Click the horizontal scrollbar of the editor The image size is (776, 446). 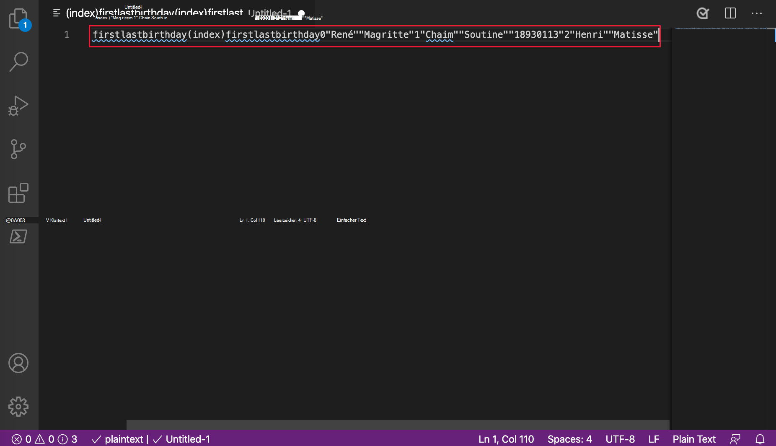point(398,425)
